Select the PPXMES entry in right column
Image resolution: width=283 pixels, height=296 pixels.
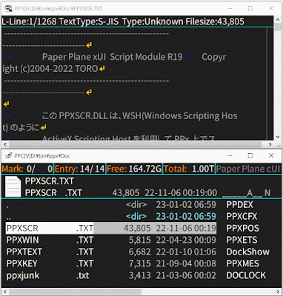243,263
